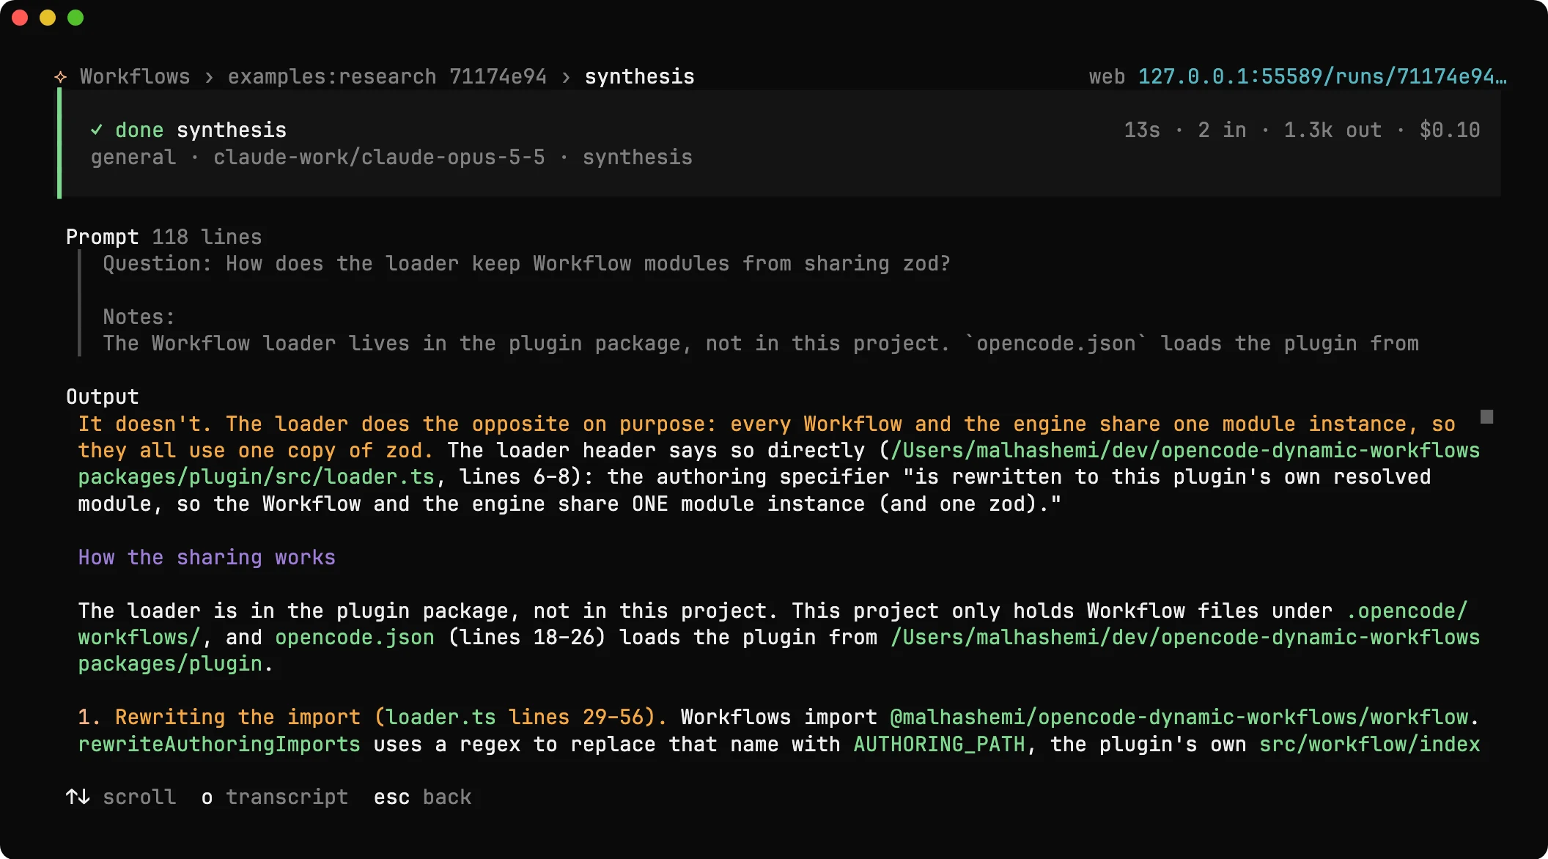Click the @malhashemi/opencode-dynamic-workflows/workflow import name

(1179, 718)
